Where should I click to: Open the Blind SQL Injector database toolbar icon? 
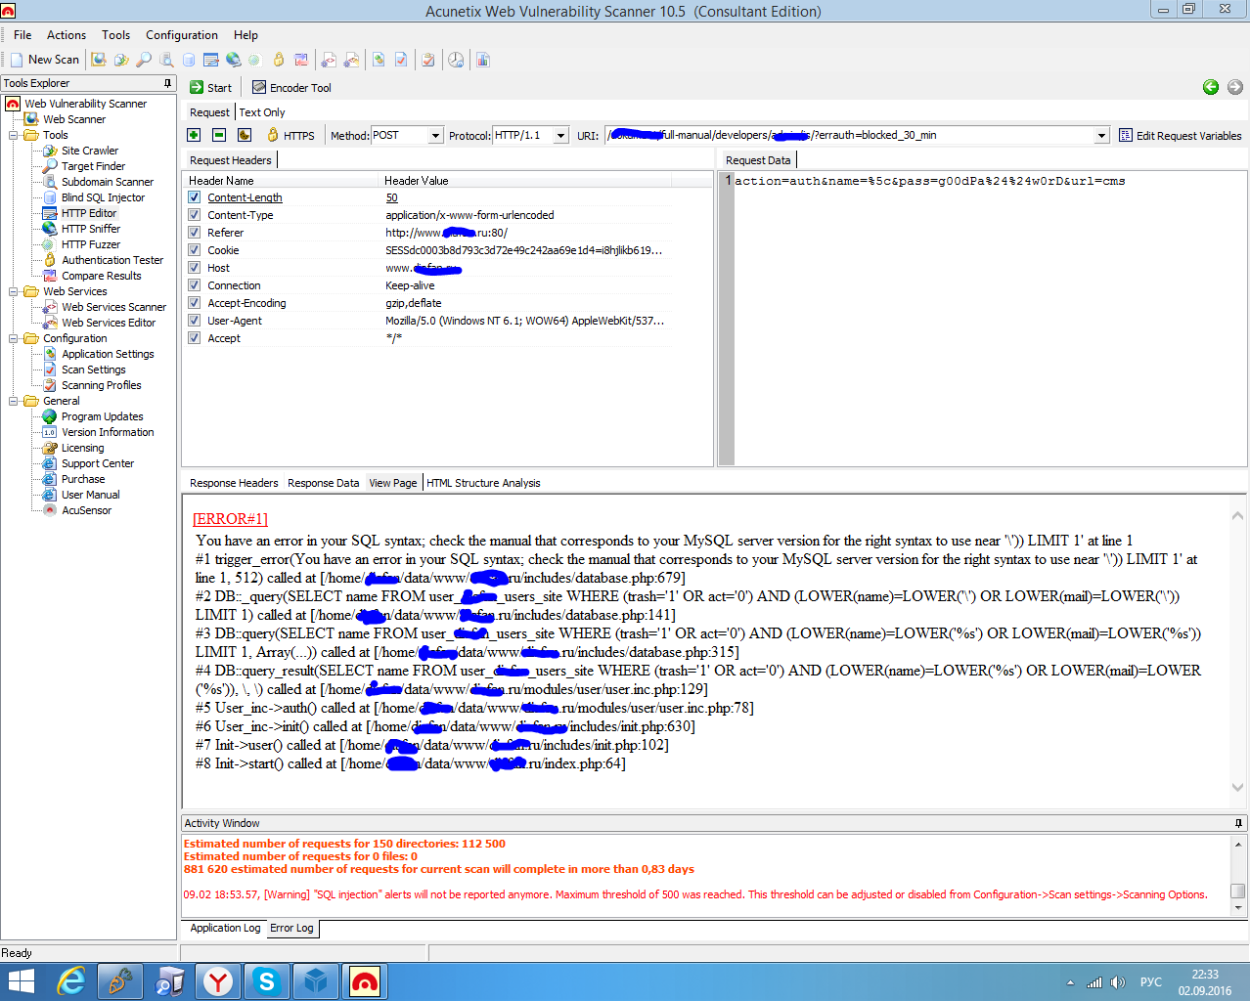point(189,60)
